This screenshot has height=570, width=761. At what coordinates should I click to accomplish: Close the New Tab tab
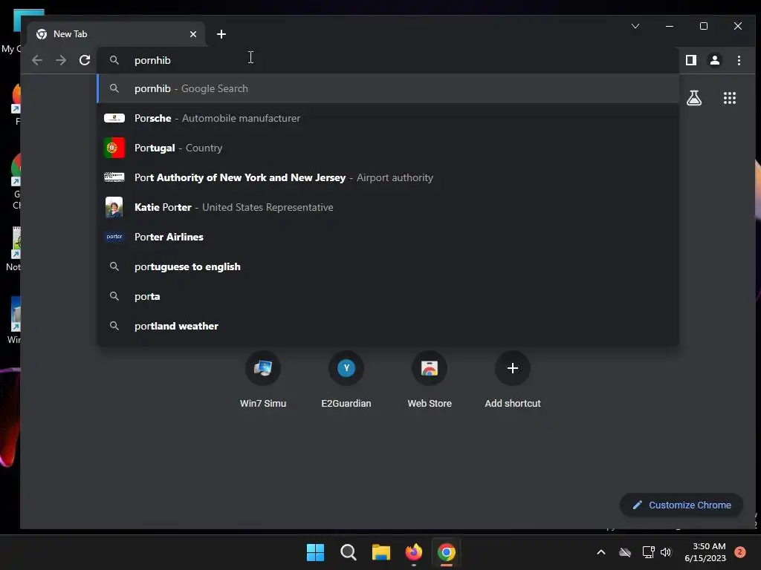pyautogui.click(x=193, y=34)
